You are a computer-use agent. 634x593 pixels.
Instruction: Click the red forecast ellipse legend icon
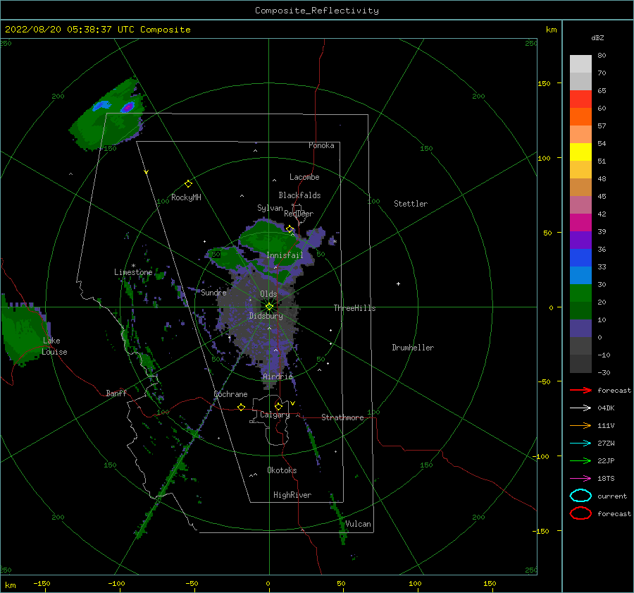click(580, 513)
